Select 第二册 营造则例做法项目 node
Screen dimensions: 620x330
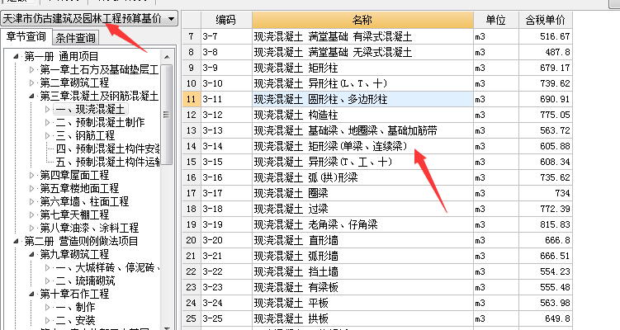(81, 241)
